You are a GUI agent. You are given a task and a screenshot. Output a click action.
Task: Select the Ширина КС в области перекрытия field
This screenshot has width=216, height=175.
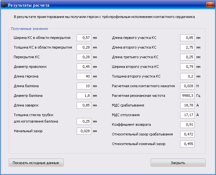(x=84, y=38)
